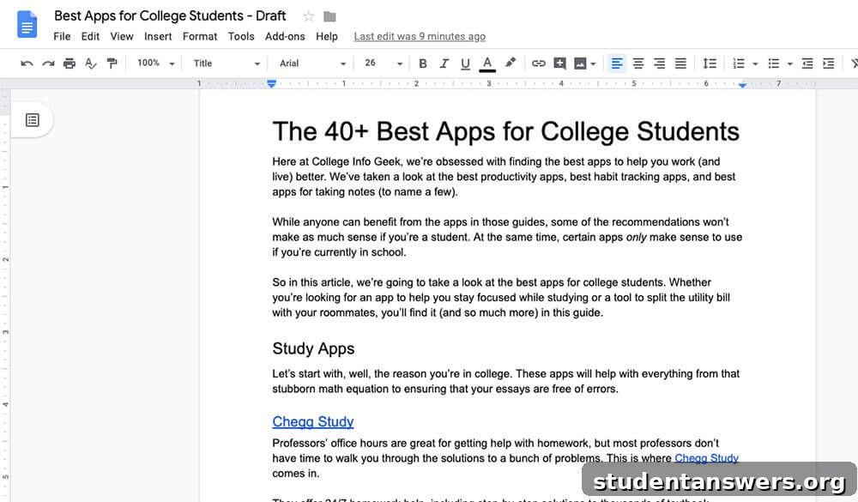
Task: Open the Help menu
Action: click(x=327, y=36)
